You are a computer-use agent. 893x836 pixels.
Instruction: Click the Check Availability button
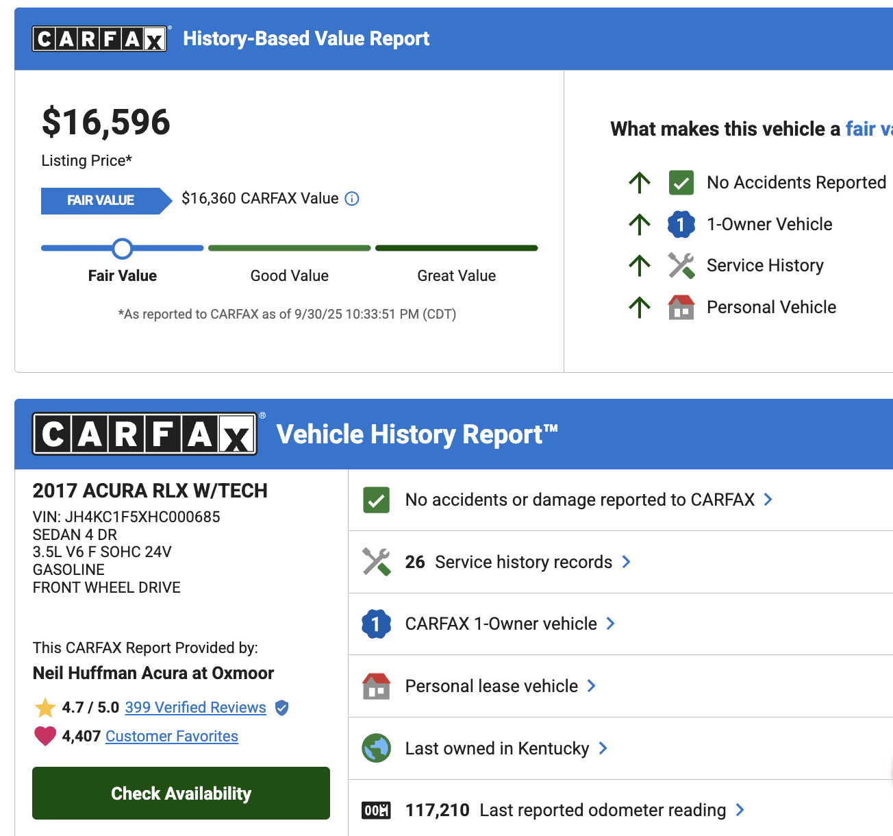click(181, 794)
